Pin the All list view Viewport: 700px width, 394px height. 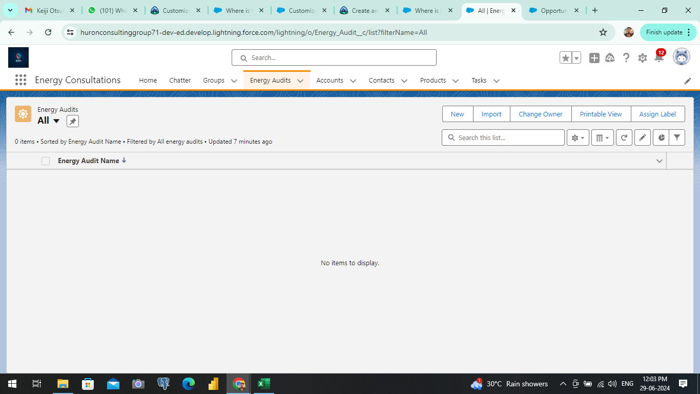(73, 121)
